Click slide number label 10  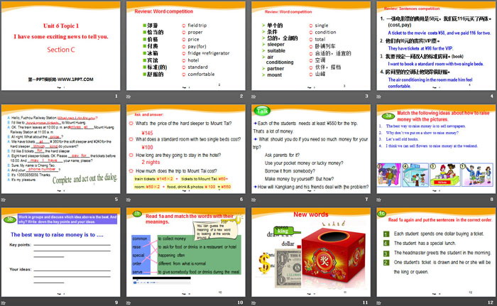[240, 302]
